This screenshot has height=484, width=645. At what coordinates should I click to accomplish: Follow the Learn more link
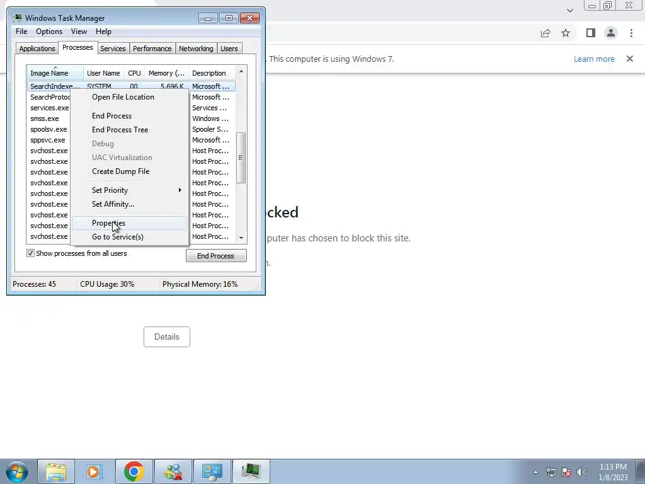pos(594,59)
